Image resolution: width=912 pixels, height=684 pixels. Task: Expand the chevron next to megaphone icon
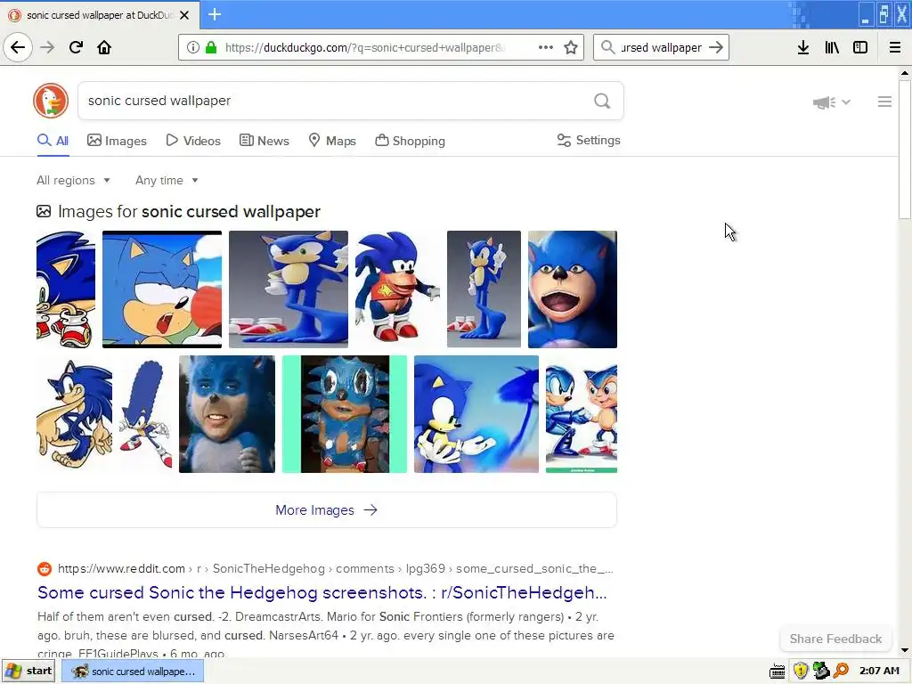846,102
